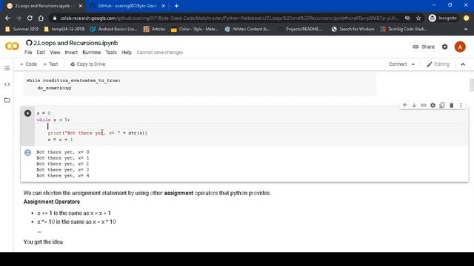Open temp(24-12-2019) bookmark folder
Screen dimensions: 474x266
pyautogui.click(x=64, y=30)
